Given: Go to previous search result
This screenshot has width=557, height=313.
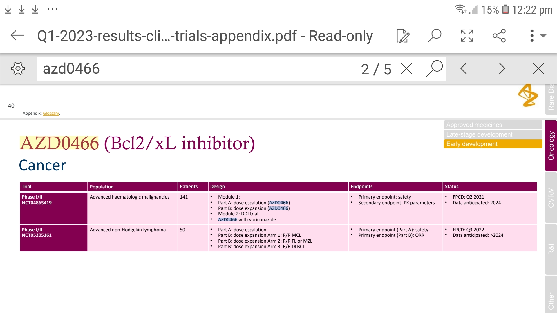Looking at the screenshot, I should (x=464, y=69).
